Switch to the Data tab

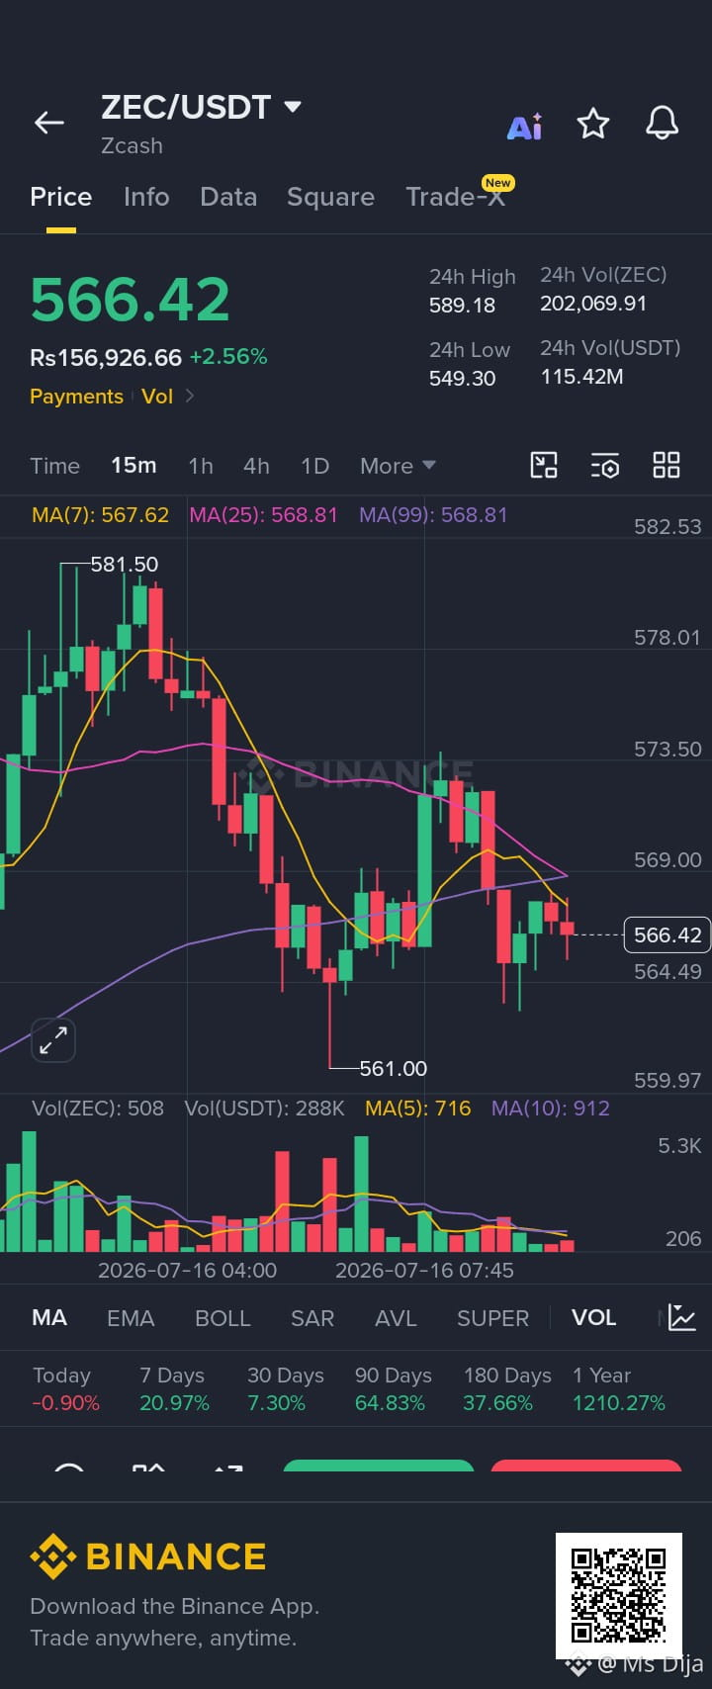coord(228,197)
